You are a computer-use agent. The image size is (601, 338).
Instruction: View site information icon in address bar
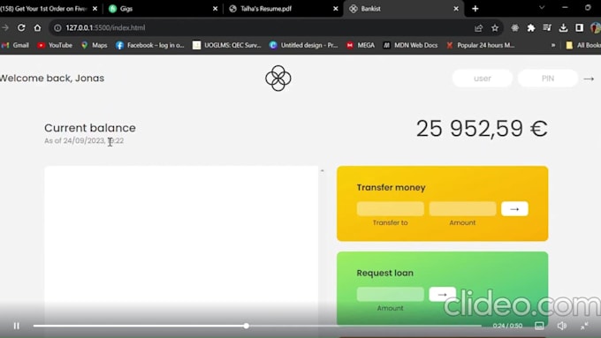(x=57, y=27)
